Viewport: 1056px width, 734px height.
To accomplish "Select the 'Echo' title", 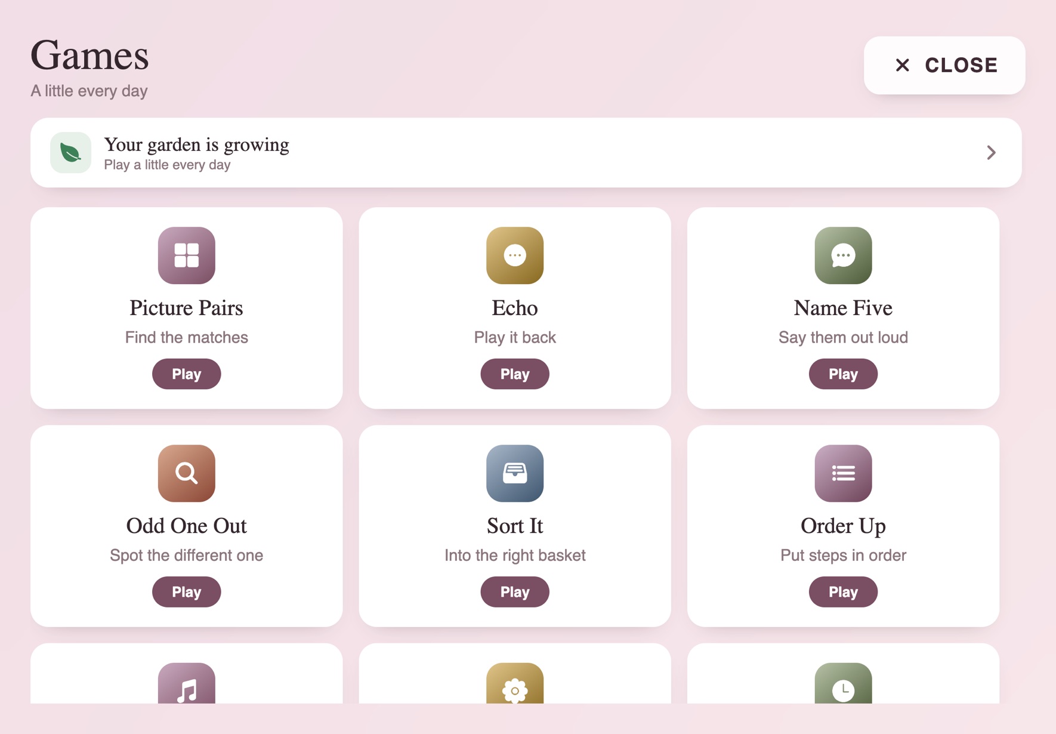I will tap(515, 308).
